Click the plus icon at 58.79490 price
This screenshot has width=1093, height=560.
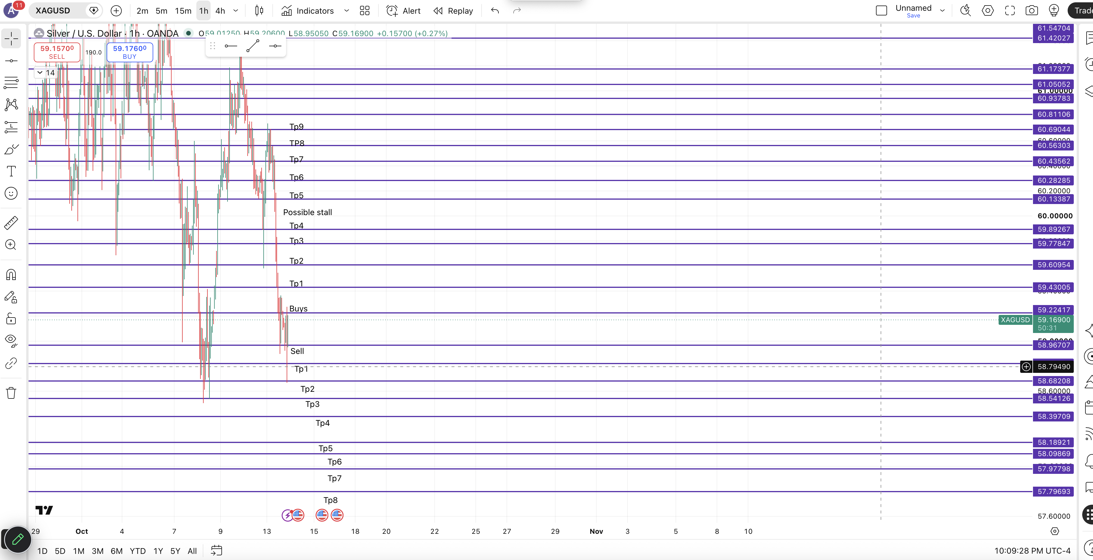pyautogui.click(x=1026, y=366)
